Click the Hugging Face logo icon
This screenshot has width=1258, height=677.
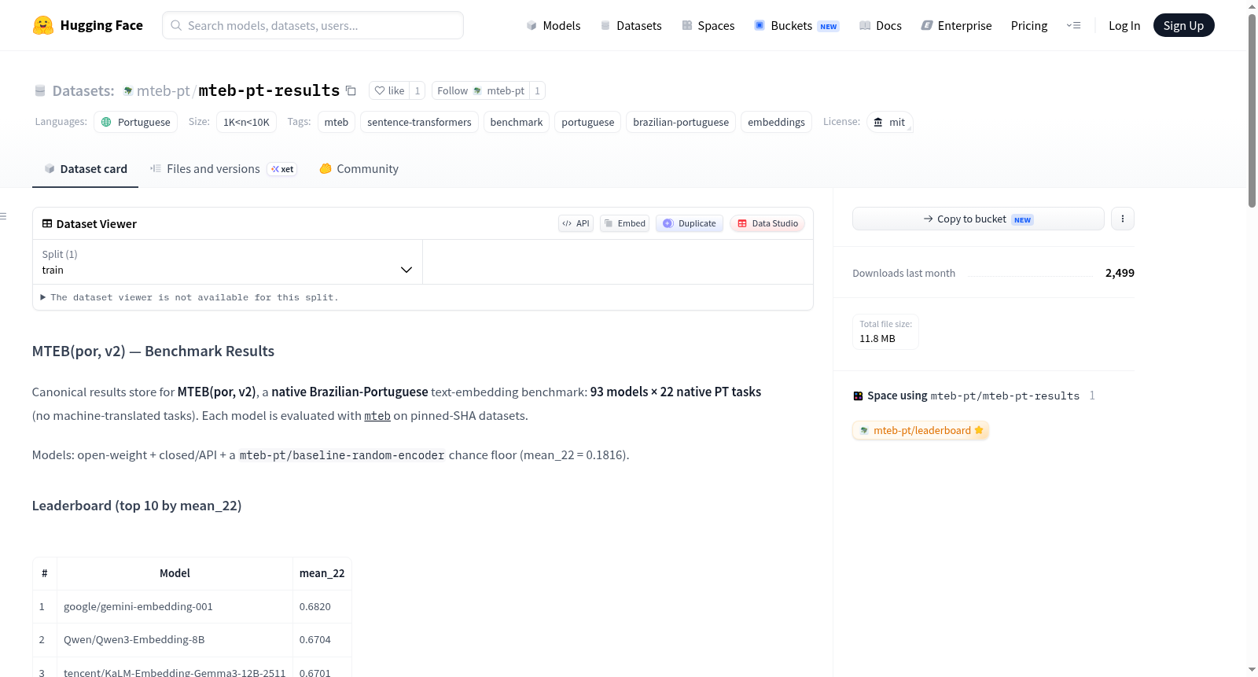point(43,25)
